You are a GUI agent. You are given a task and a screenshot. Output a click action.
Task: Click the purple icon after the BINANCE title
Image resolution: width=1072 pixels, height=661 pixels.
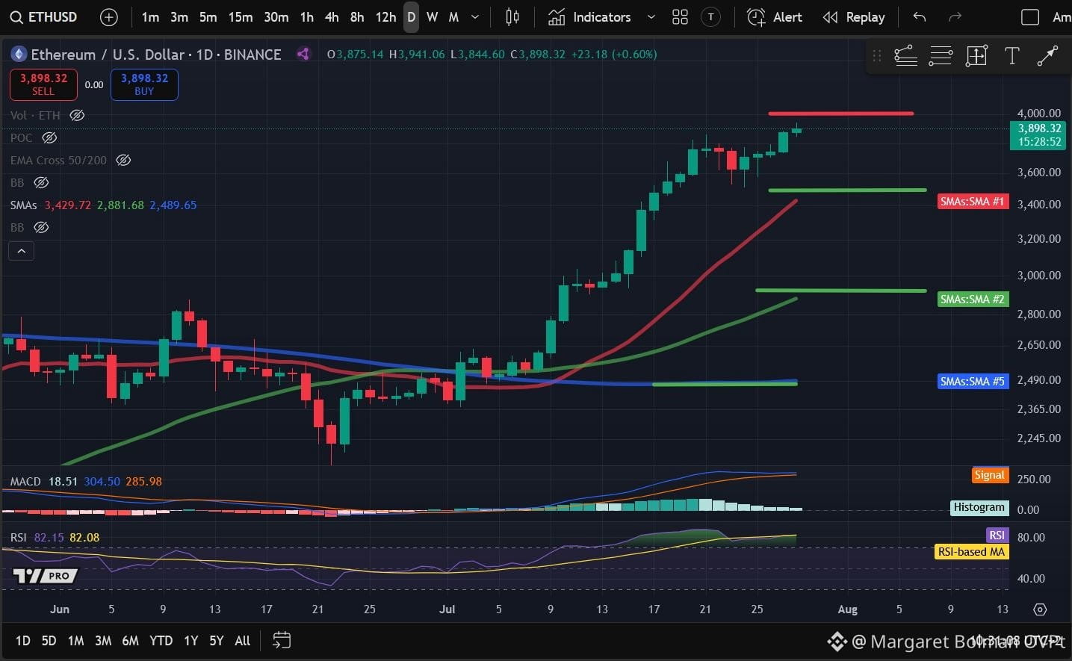[303, 54]
